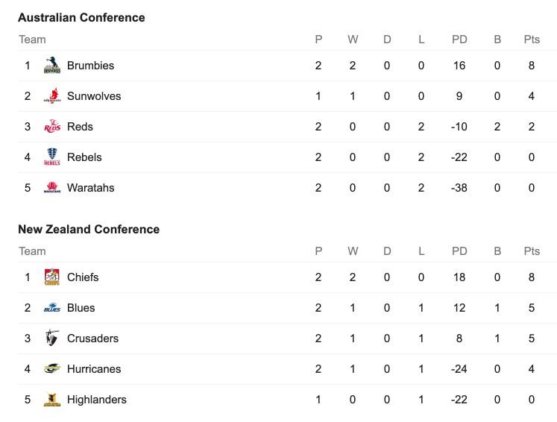This screenshot has width=557, height=422.
Task: Select the Highlanders team name
Action: click(x=97, y=400)
